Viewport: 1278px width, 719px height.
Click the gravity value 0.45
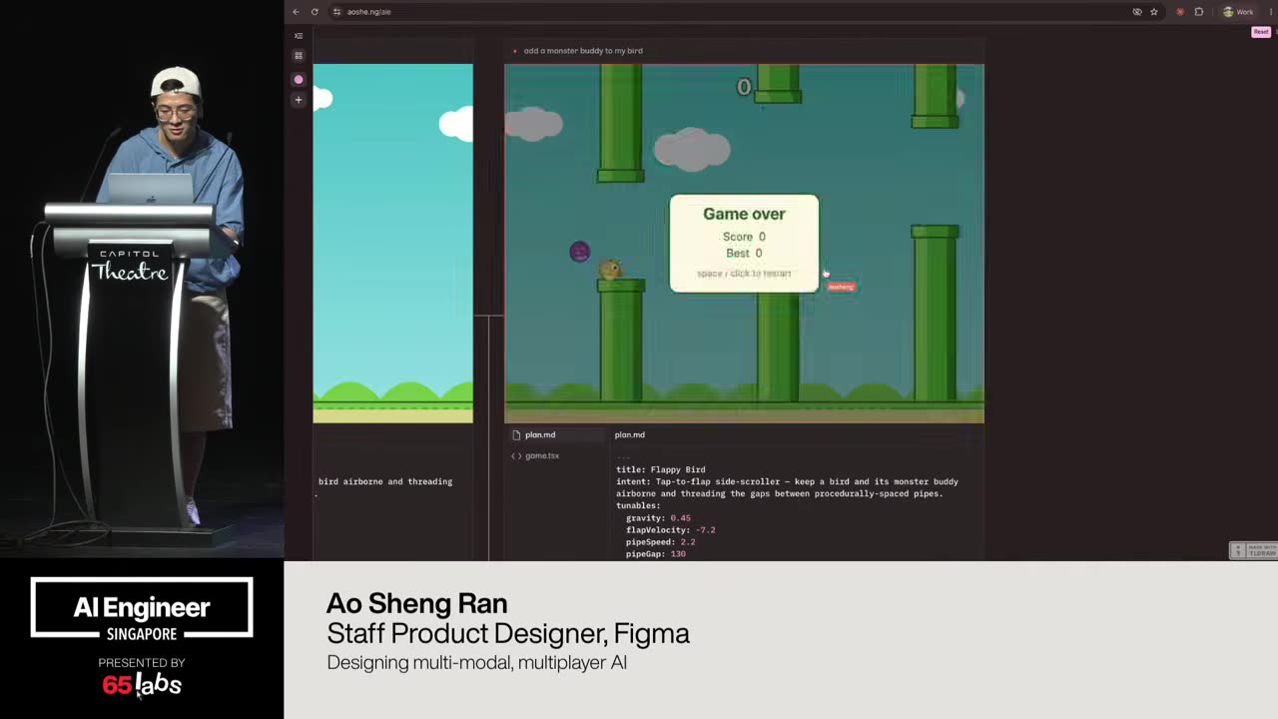tap(680, 518)
